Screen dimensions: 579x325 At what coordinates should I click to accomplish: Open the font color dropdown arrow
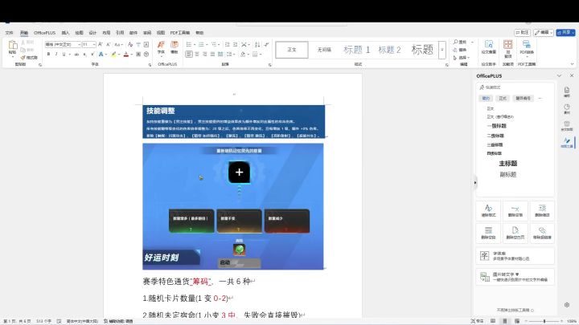pos(131,55)
